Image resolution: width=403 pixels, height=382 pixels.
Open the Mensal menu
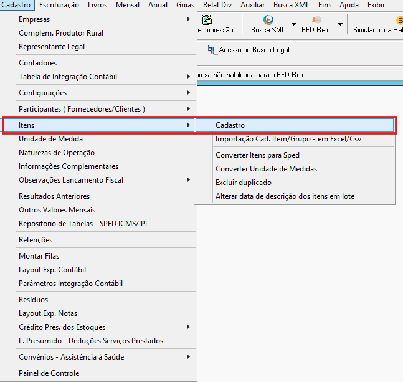[x=128, y=5]
